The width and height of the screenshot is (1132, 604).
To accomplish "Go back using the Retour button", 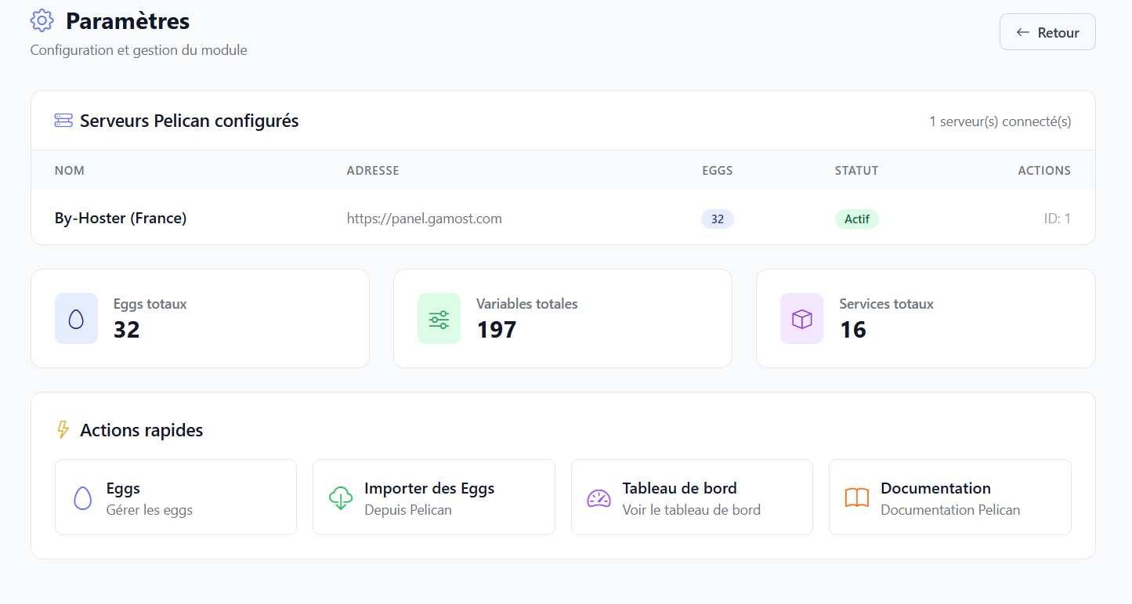I will point(1047,32).
